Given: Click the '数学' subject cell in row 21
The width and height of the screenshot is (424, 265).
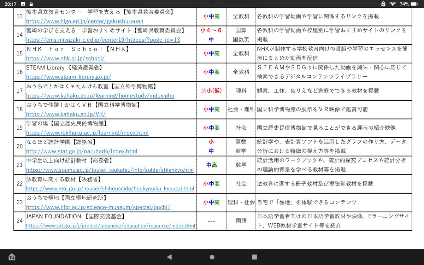Looking at the screenshot, I should coord(241,165).
